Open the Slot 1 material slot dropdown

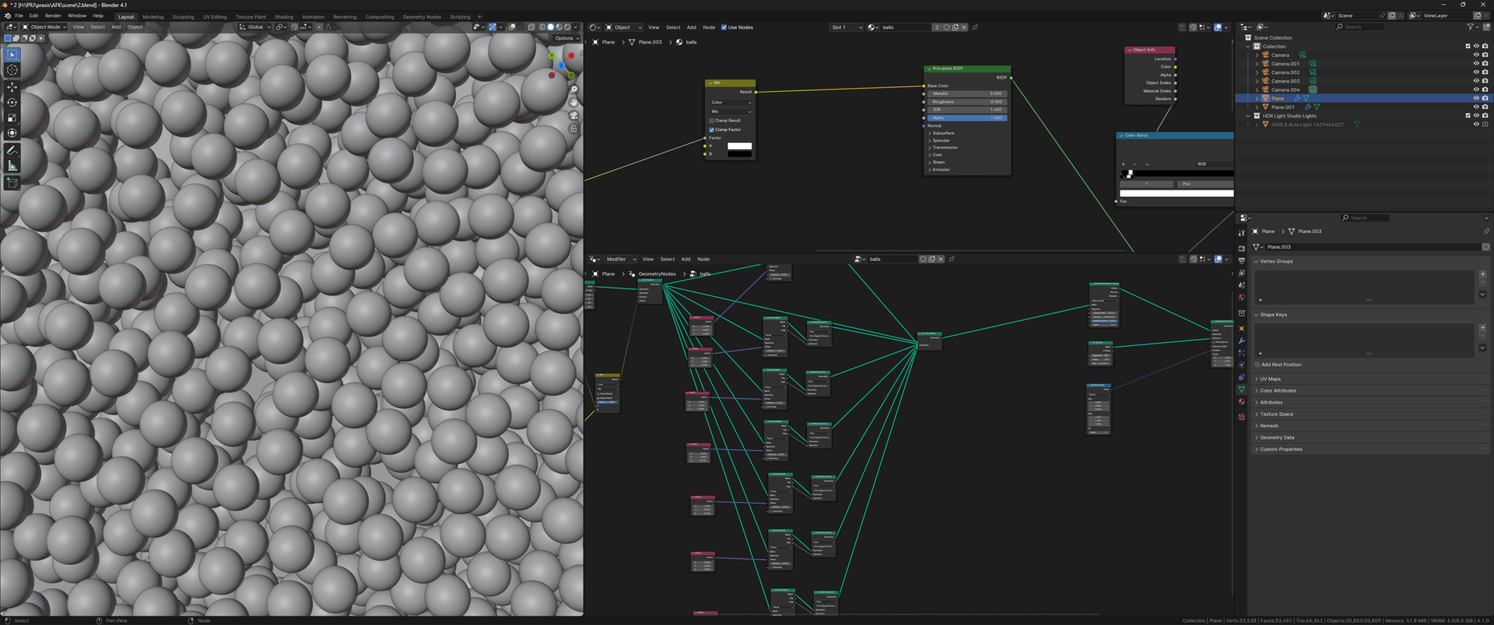(x=847, y=27)
